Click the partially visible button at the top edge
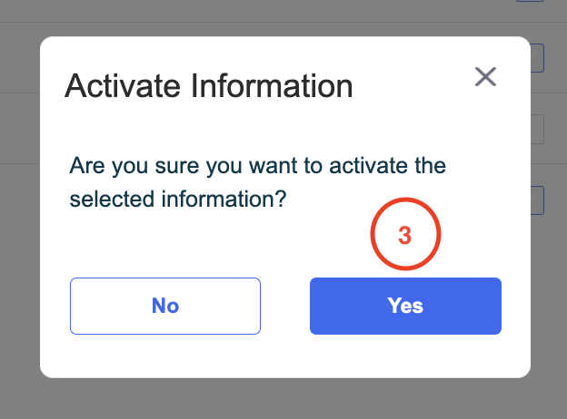567x419 pixels. point(530,1)
